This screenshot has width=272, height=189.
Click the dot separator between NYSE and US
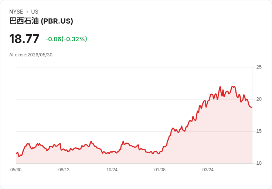tap(27, 12)
